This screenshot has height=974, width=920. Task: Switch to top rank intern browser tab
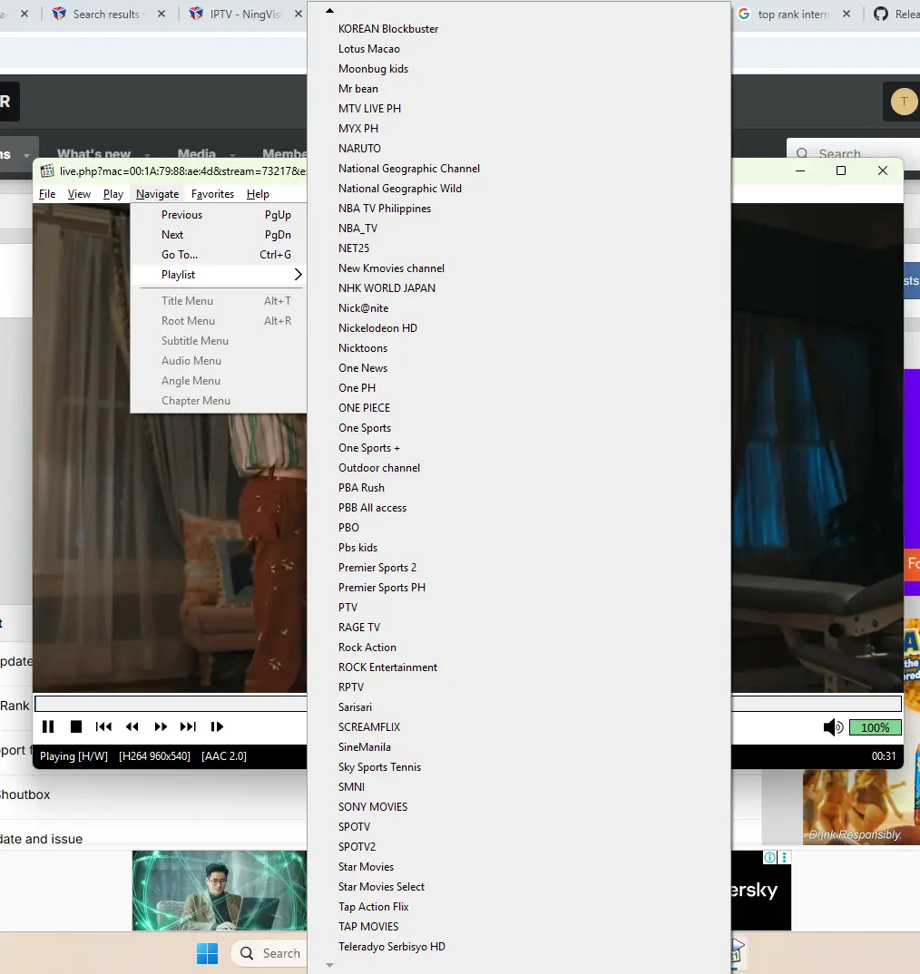click(794, 14)
